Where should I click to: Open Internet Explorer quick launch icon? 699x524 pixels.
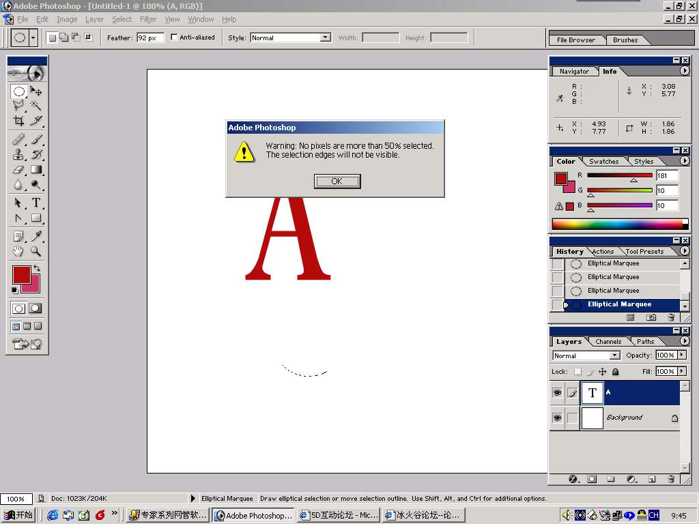tap(53, 515)
